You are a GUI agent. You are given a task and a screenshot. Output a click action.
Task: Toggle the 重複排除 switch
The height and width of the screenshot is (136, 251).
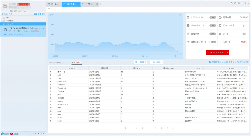(x=212, y=34)
